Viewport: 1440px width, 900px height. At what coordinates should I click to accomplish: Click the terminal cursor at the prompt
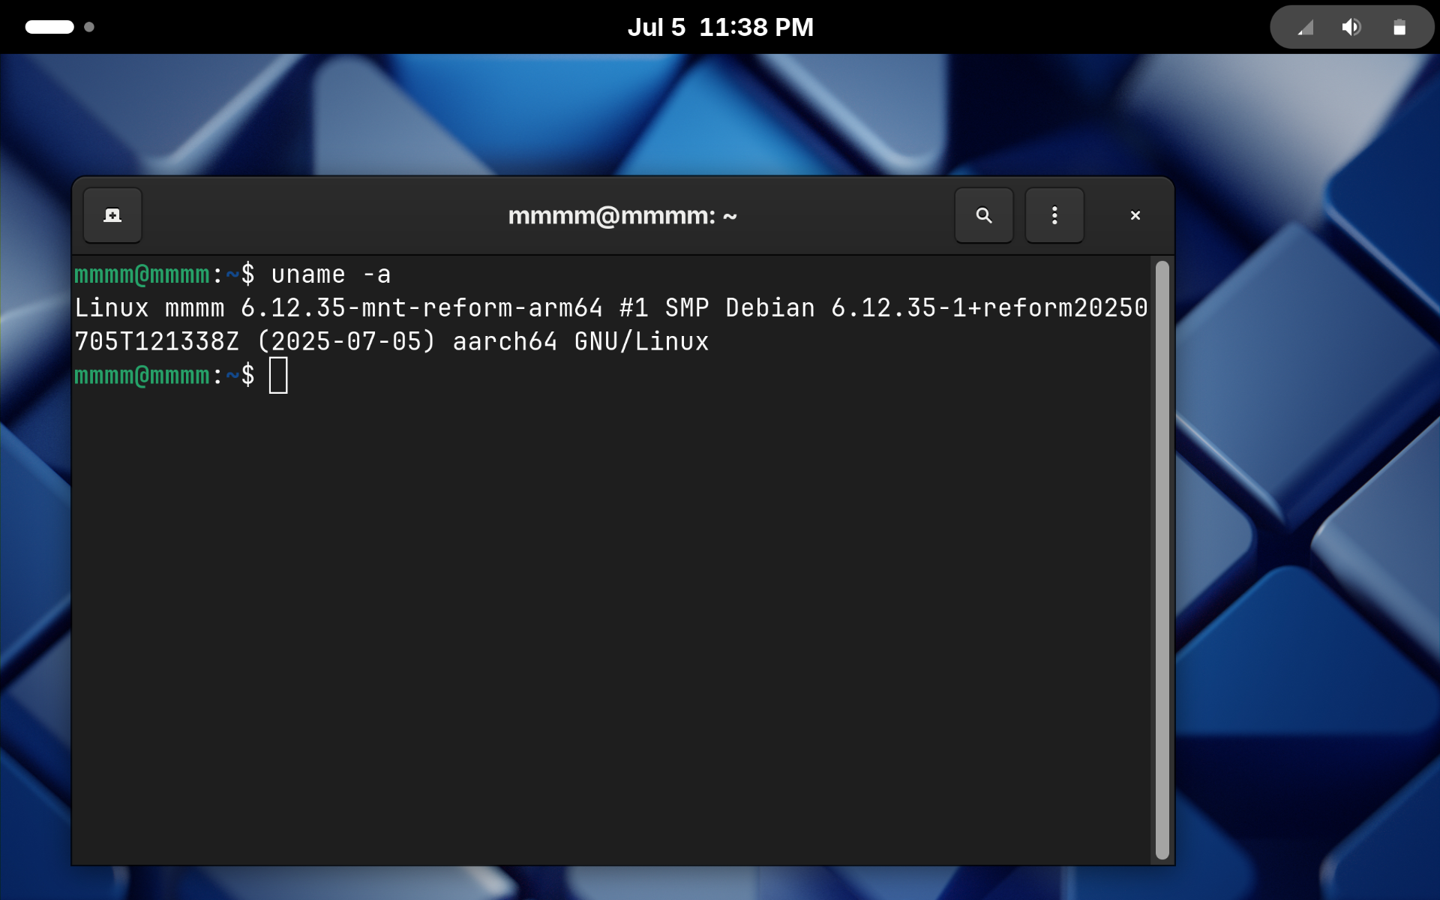click(x=278, y=375)
